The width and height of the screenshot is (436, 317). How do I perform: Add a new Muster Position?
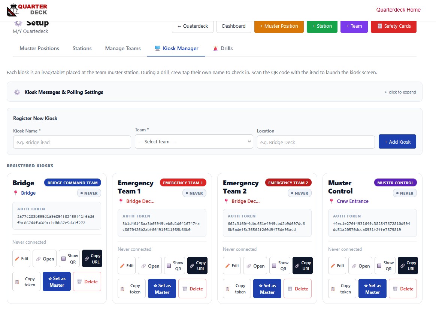pos(279,26)
